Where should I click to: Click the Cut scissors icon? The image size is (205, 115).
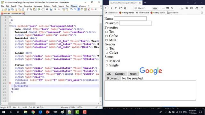28,9
